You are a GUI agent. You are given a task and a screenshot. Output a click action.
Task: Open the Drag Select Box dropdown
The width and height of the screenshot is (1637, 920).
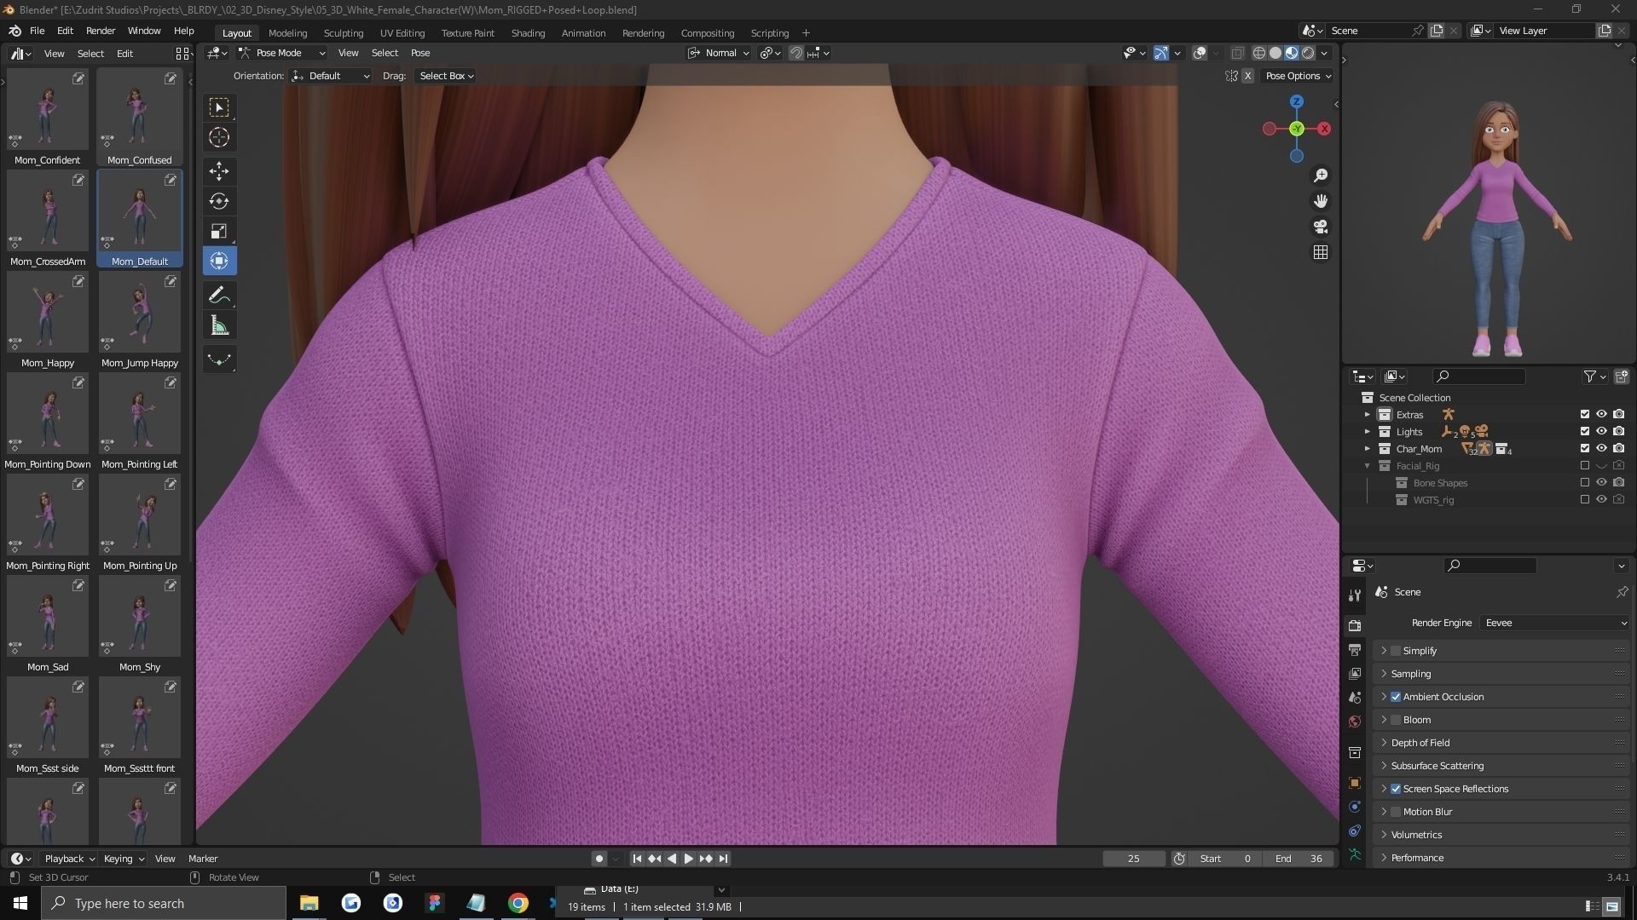(446, 76)
